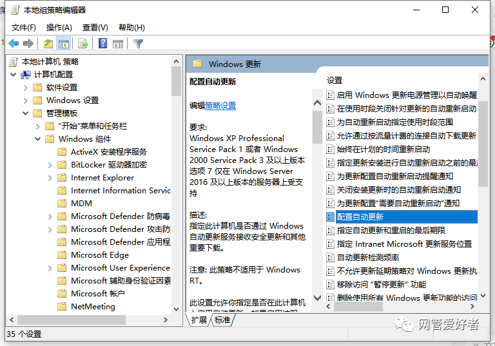Select the ActiveX 安装程序服务 folder icon
This screenshot has width=495, height=346.
pos(62,152)
